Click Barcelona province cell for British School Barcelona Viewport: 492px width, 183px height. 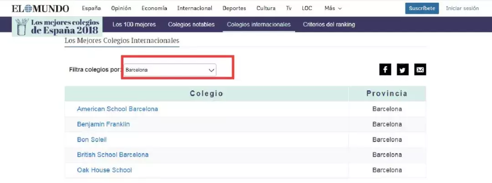point(387,155)
